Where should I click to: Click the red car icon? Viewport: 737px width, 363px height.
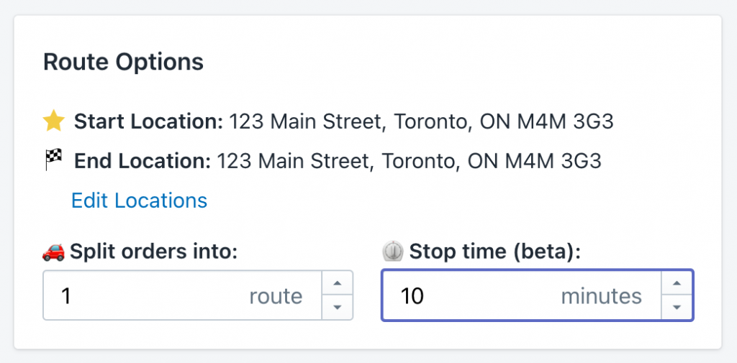point(54,252)
